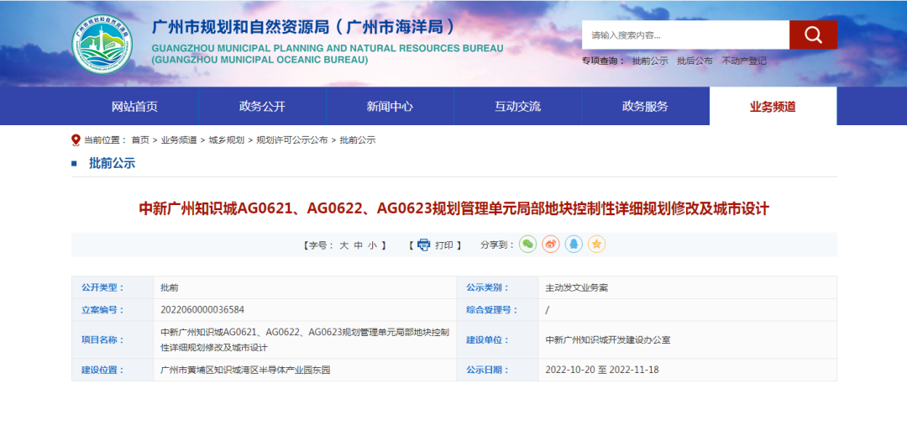The width and height of the screenshot is (907, 426).
Task: Click date range 2022-10-20 至 2022-11-18
Action: click(602, 370)
